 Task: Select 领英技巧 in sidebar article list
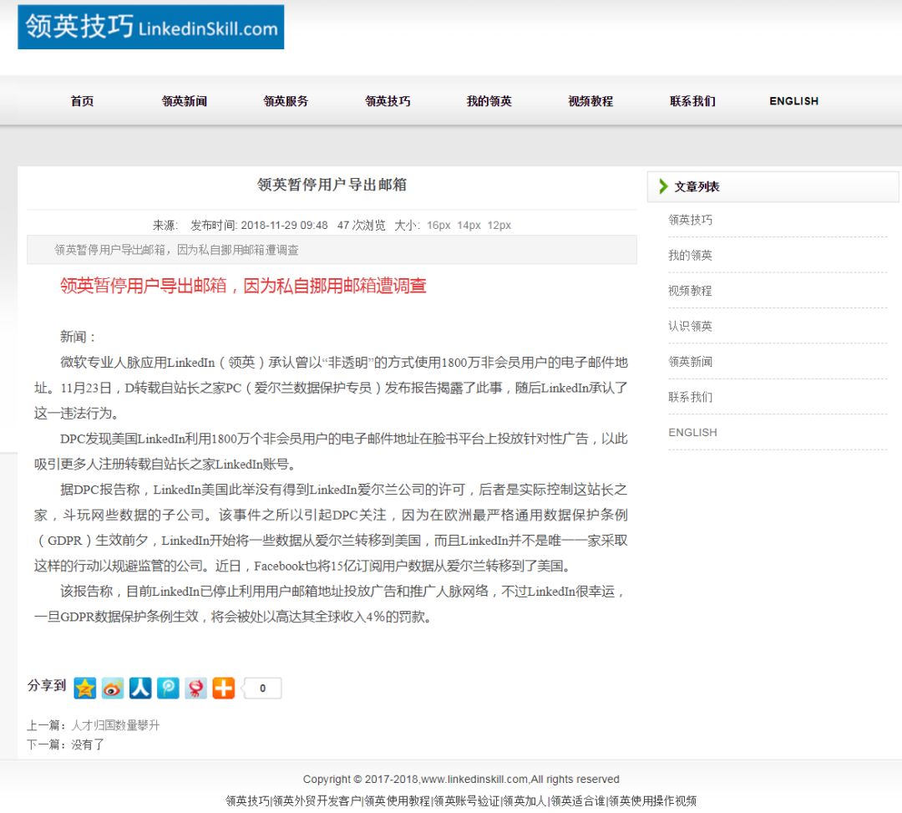(x=691, y=220)
